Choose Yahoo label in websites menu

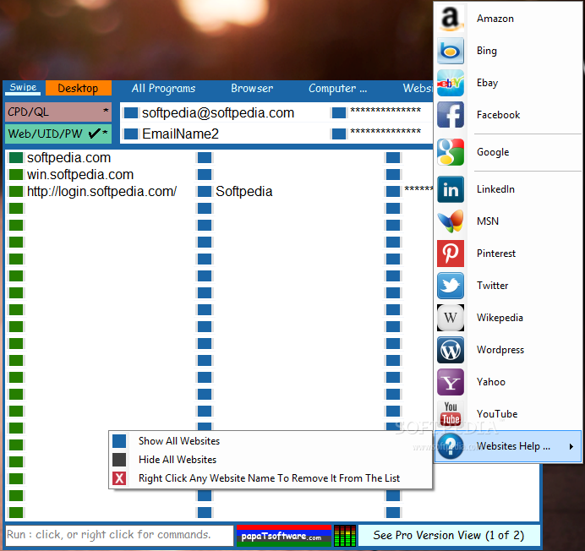pos(491,382)
